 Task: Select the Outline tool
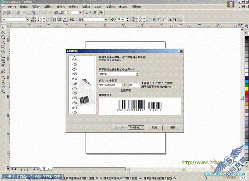3,82
